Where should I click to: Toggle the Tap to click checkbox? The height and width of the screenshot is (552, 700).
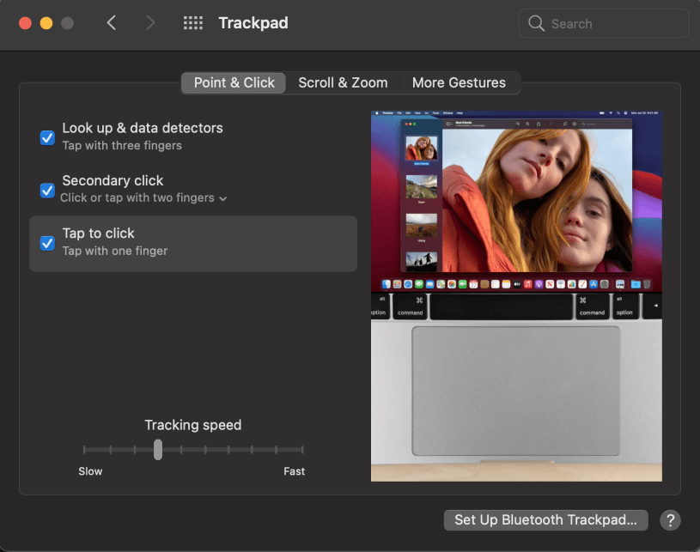pyautogui.click(x=47, y=243)
